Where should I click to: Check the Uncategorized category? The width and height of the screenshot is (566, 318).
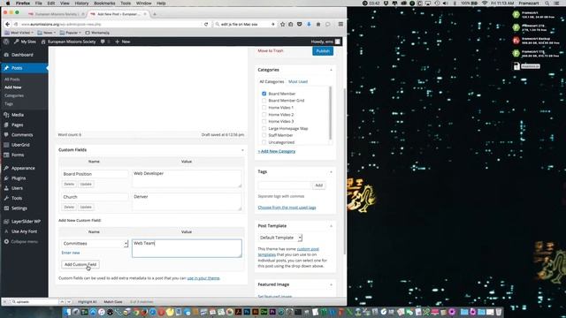pos(264,142)
